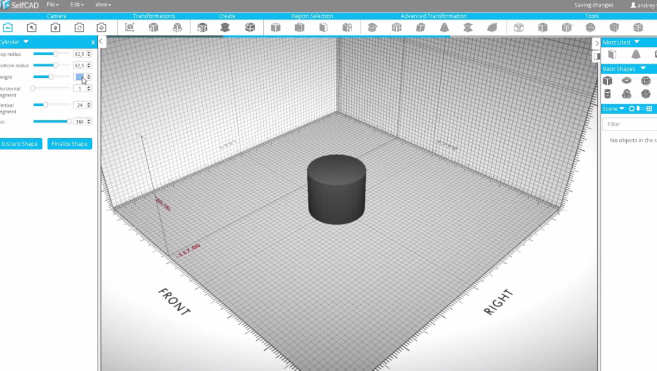This screenshot has height=371, width=657.
Task: Click the fourth Tools sphere icon
Action: point(590,28)
